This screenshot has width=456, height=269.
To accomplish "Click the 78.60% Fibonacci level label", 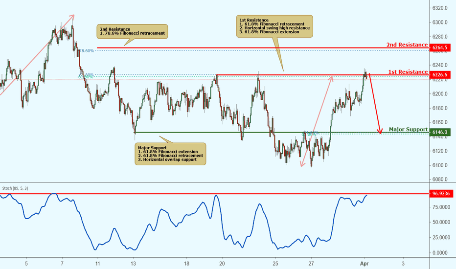I will tap(87, 51).
